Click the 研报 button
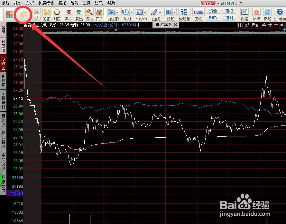Viewport: 286px width, 224px height. 229,11
